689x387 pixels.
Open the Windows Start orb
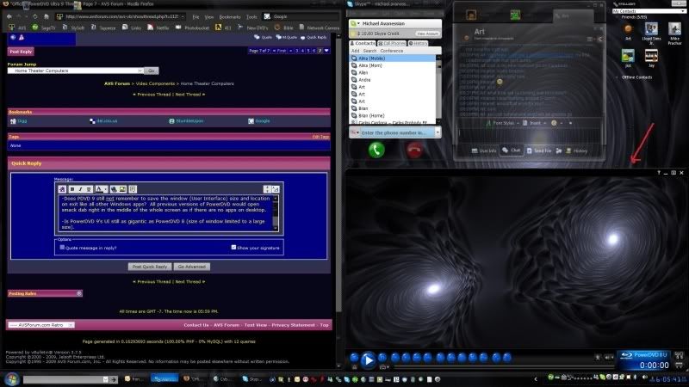tap(11, 378)
